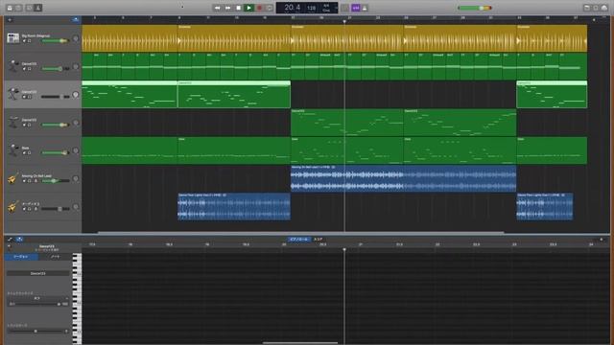Select the highlighted third track's icon
The height and width of the screenshot is (345, 614).
[x=12, y=94]
